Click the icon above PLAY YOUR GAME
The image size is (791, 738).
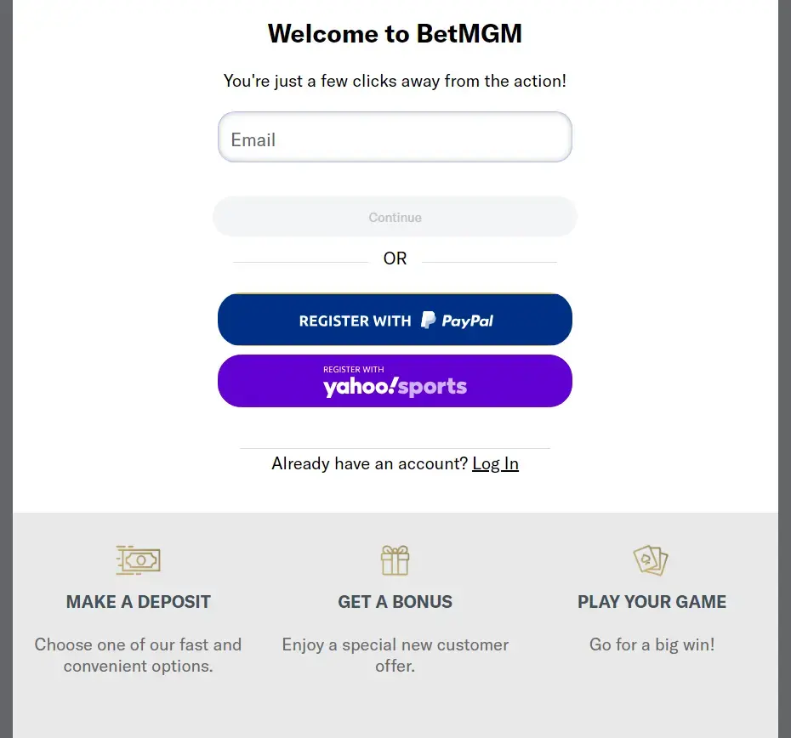(x=652, y=560)
